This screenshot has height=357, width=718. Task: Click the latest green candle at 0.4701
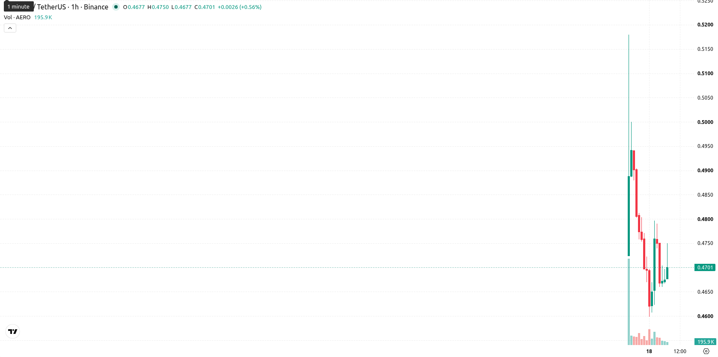pos(667,273)
